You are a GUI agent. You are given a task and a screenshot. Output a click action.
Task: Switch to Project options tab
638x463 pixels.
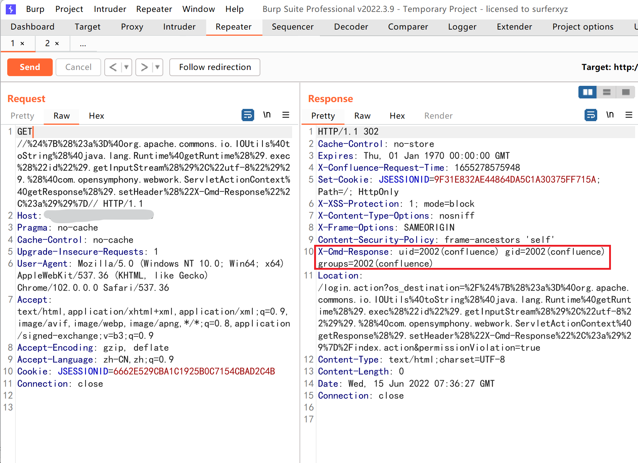tap(583, 27)
